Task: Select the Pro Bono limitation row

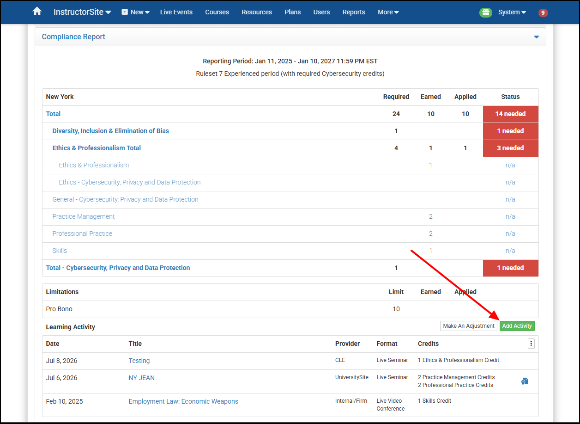Action: pos(290,309)
